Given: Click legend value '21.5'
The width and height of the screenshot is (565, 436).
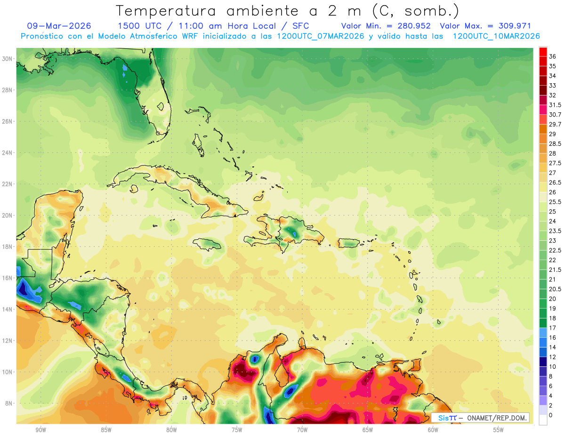Looking at the screenshot, I should point(555,270).
